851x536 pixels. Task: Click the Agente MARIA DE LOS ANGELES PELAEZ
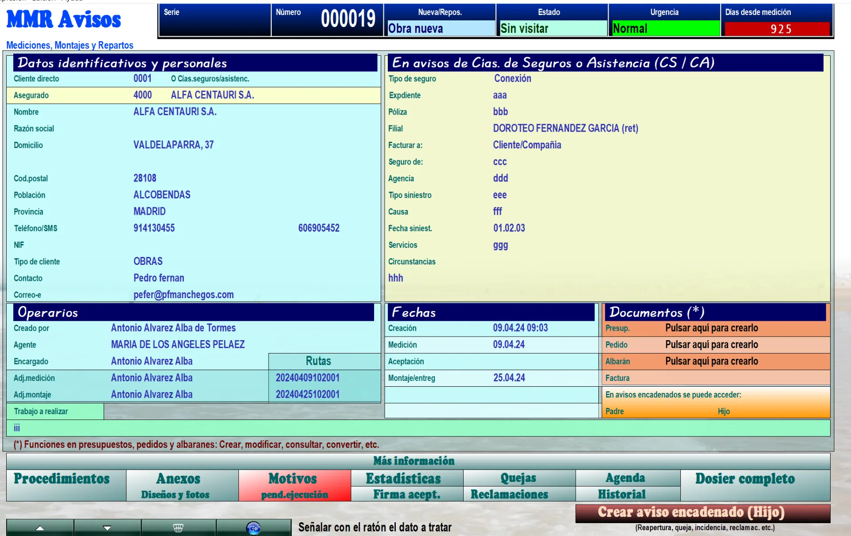(x=178, y=345)
